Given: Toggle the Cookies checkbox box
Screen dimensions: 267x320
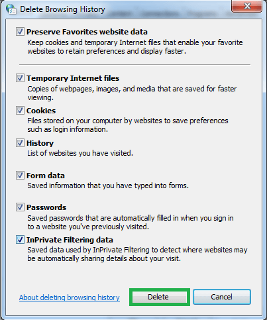Looking at the screenshot, I should click(20, 111).
